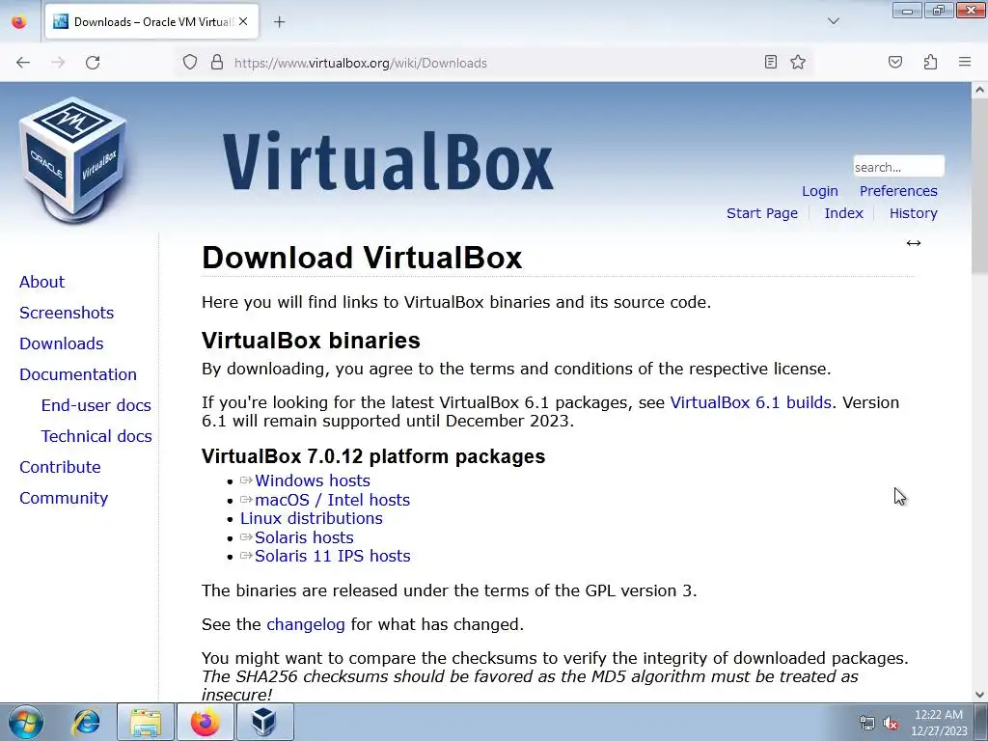This screenshot has height=741, width=988.
Task: Open Linux distributions link
Action: click(x=312, y=518)
